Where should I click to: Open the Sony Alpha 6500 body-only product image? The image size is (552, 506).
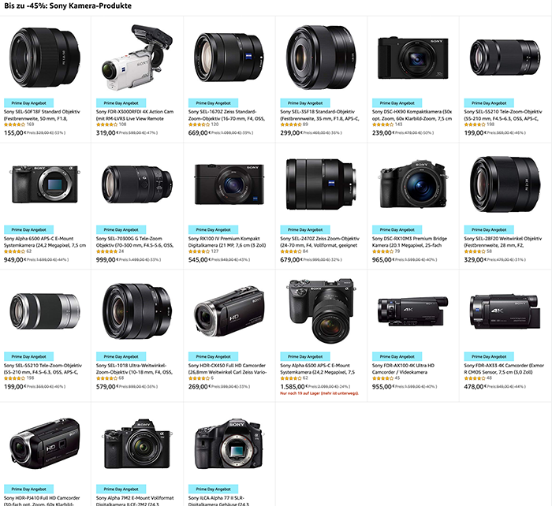[x=45, y=184]
